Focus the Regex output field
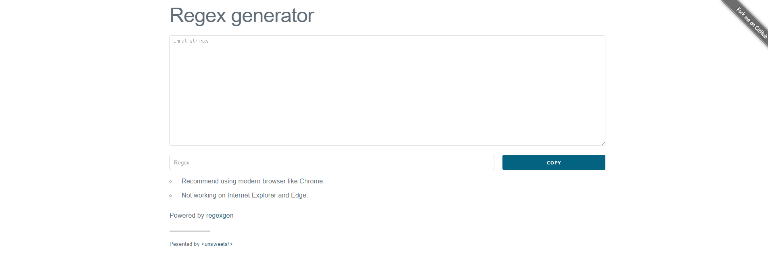The height and width of the screenshot is (264, 768). (x=331, y=162)
